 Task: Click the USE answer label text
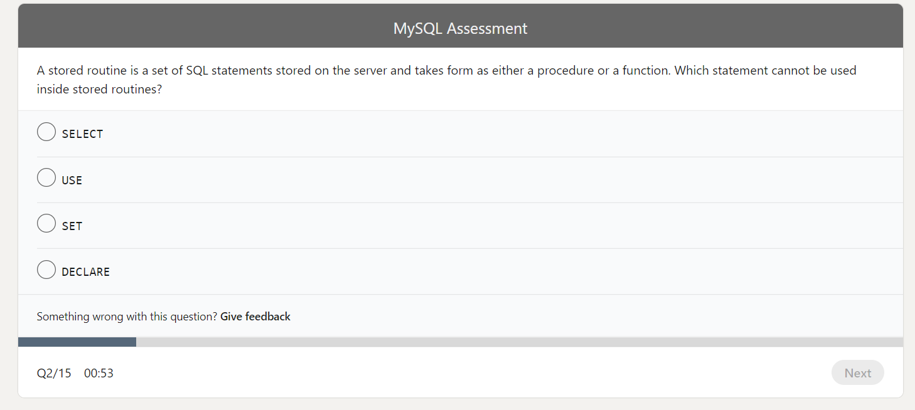coord(71,179)
